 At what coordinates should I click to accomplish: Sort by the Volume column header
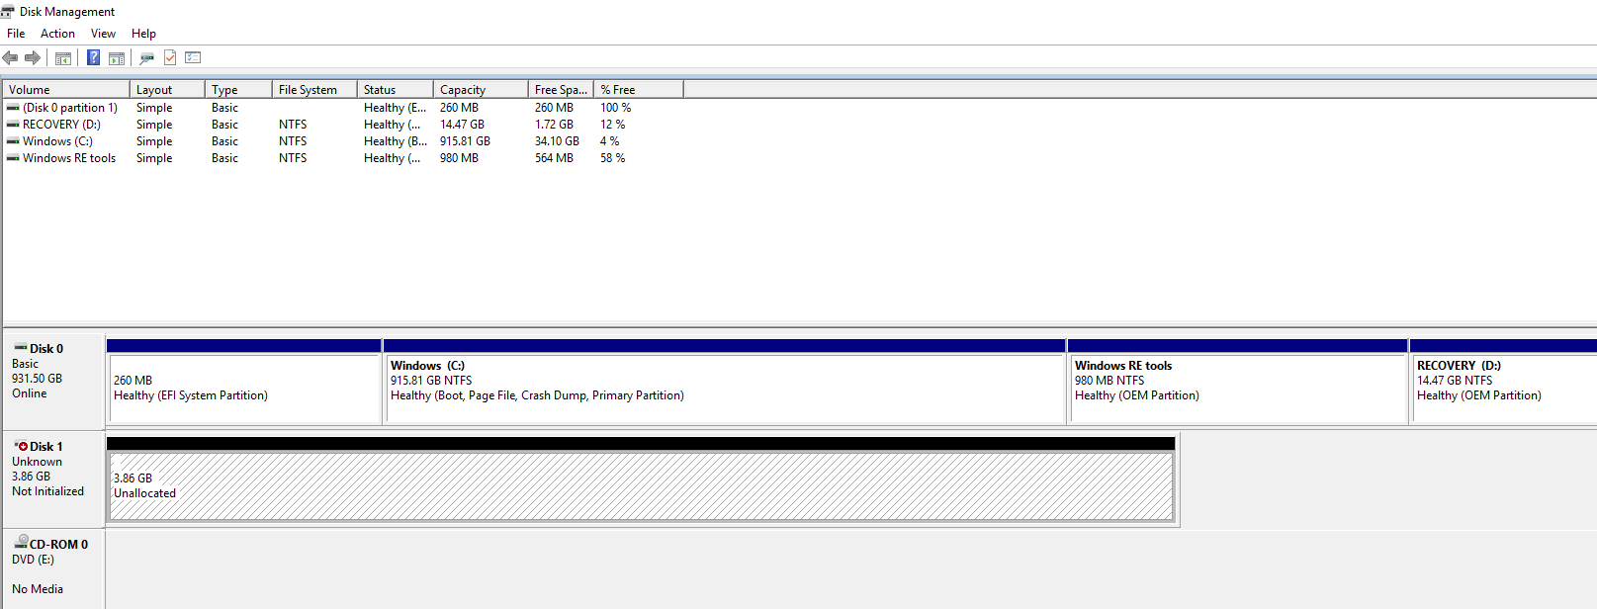[66, 89]
